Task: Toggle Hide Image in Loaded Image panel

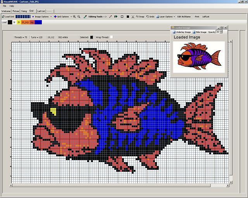Action: [200, 32]
